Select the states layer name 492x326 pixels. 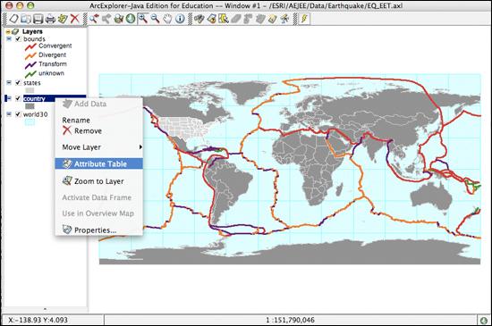tap(32, 83)
